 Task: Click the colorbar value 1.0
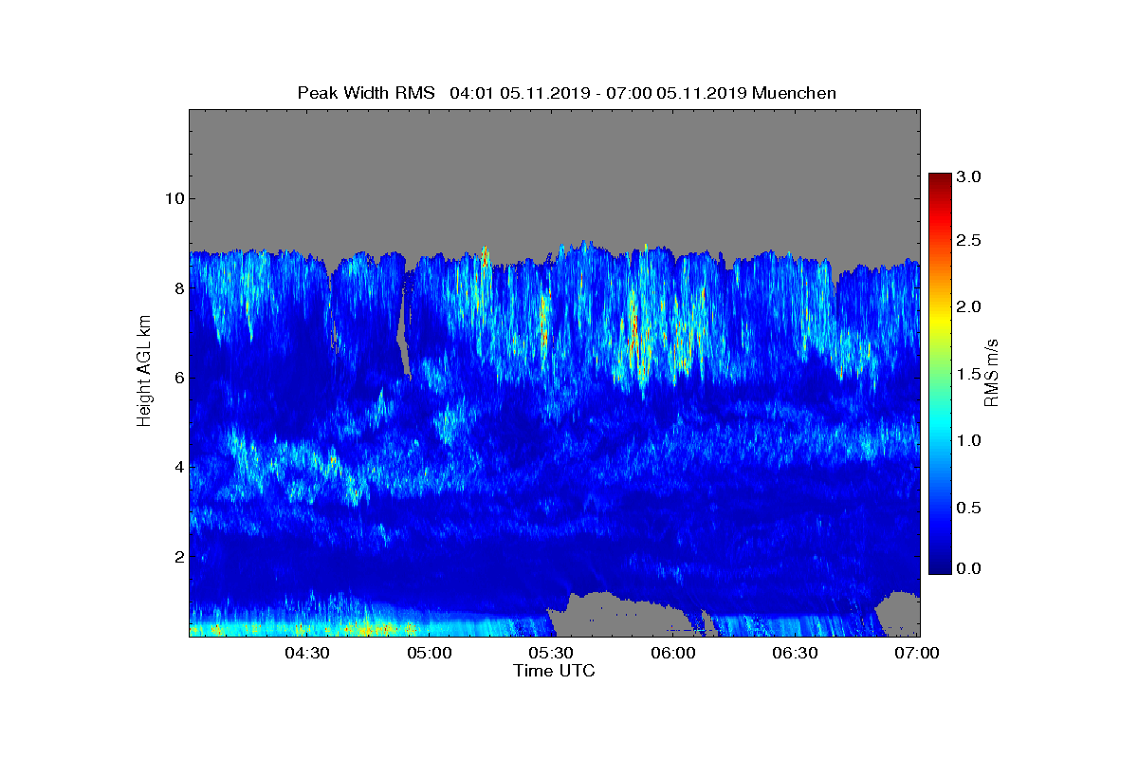(968, 441)
